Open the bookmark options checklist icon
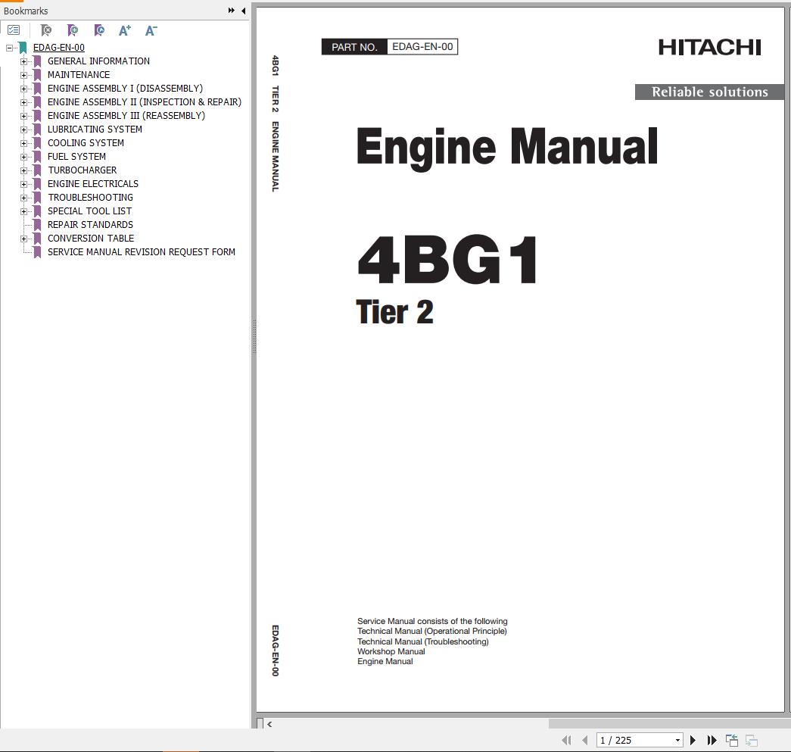The height and width of the screenshot is (752, 791). pyautogui.click(x=14, y=30)
